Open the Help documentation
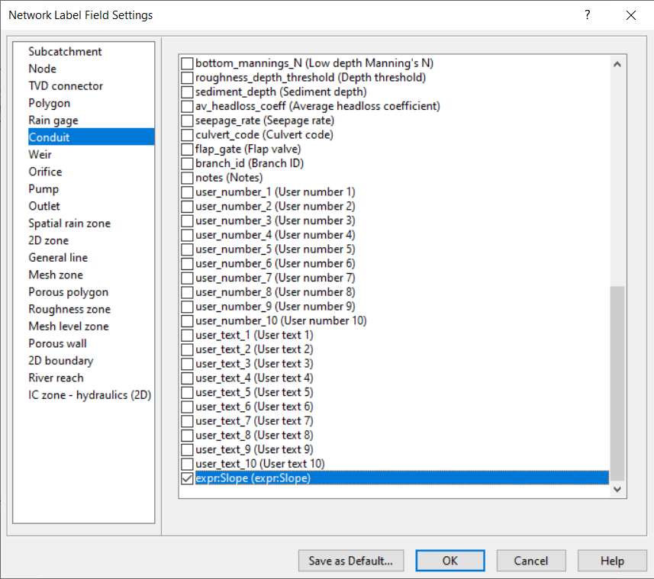 pos(612,561)
